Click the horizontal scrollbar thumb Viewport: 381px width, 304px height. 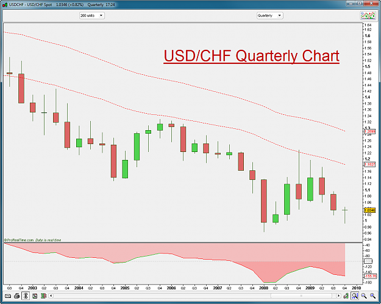[301, 295]
